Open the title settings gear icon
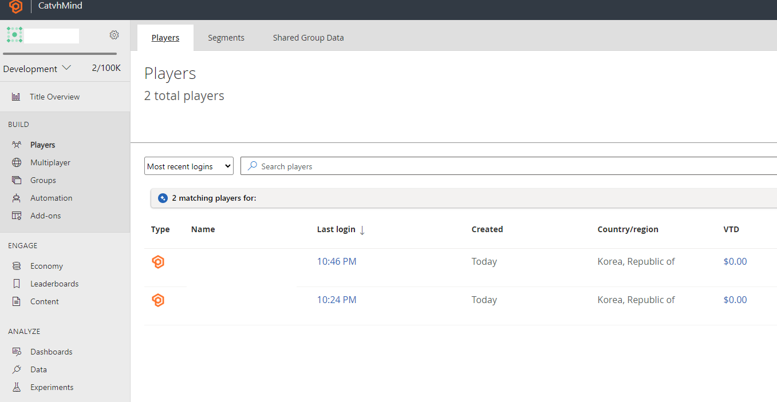Screen dimensions: 777x402 tap(114, 35)
